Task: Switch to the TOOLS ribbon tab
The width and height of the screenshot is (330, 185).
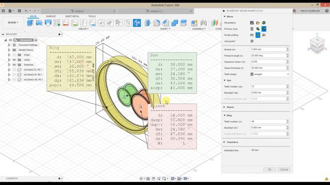Action: point(92,16)
